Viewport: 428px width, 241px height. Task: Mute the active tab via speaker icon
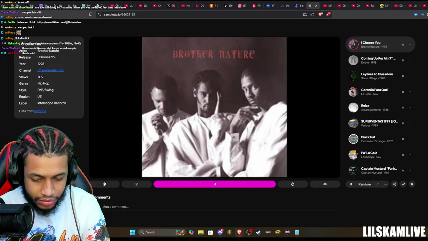click(310, 6)
